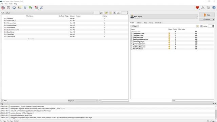Toggle the GunRunnersArsenal.esm plugin checkbox
This screenshot has height=122, width=217.
(132, 39)
